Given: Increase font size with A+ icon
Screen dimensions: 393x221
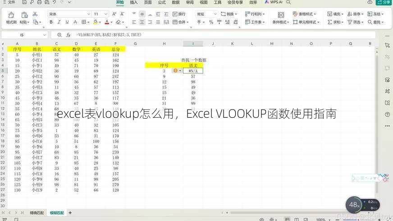Looking at the screenshot, I should click(x=114, y=14).
